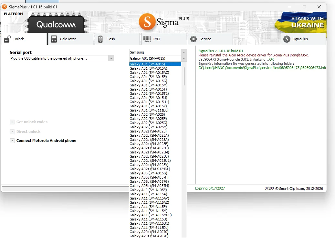Open the SigmaPlus tab
The width and height of the screenshot is (335, 244).
pyautogui.click(x=303, y=39)
